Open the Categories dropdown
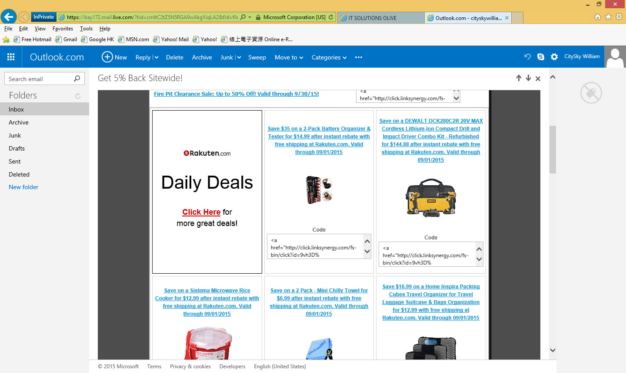This screenshot has width=626, height=373. click(329, 57)
